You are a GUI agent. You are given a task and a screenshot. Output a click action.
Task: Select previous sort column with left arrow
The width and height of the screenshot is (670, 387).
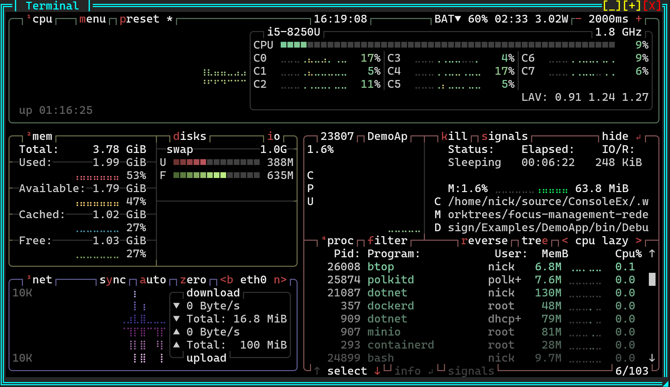click(566, 240)
